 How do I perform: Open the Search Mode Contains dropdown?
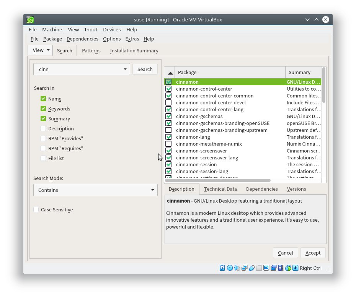95,190
